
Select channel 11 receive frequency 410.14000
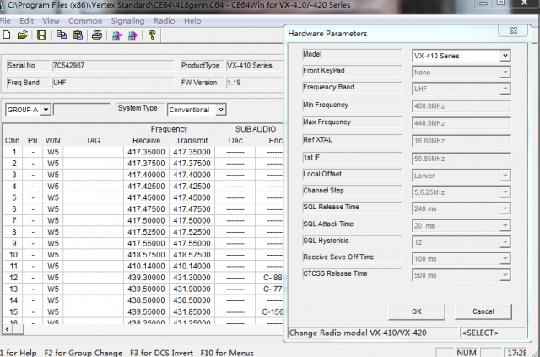click(x=146, y=266)
